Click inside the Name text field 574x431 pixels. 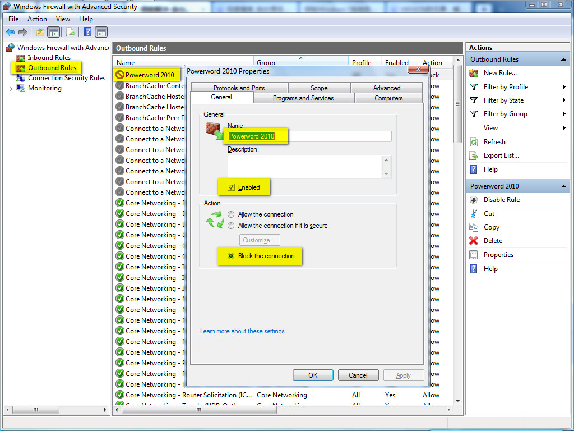(309, 136)
